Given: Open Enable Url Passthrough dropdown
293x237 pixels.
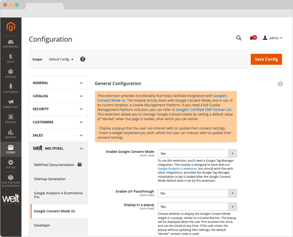Looking at the screenshot, I should pos(197,193).
